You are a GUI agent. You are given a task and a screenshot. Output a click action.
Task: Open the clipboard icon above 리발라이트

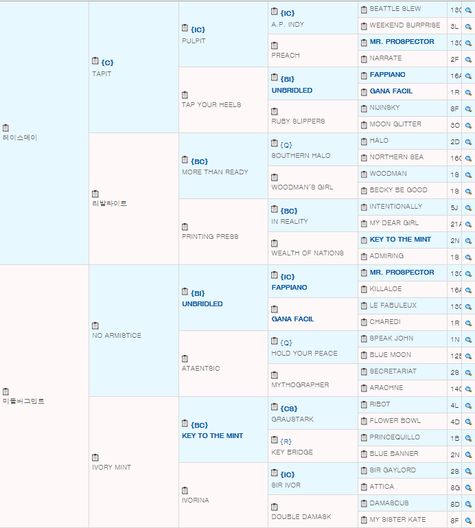pos(95,194)
